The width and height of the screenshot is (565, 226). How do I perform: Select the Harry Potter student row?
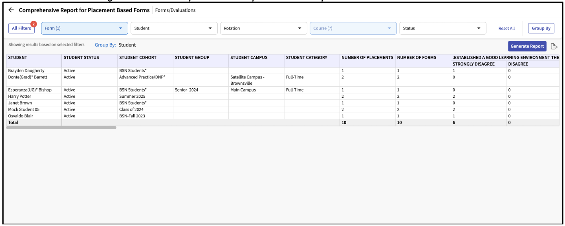20,97
